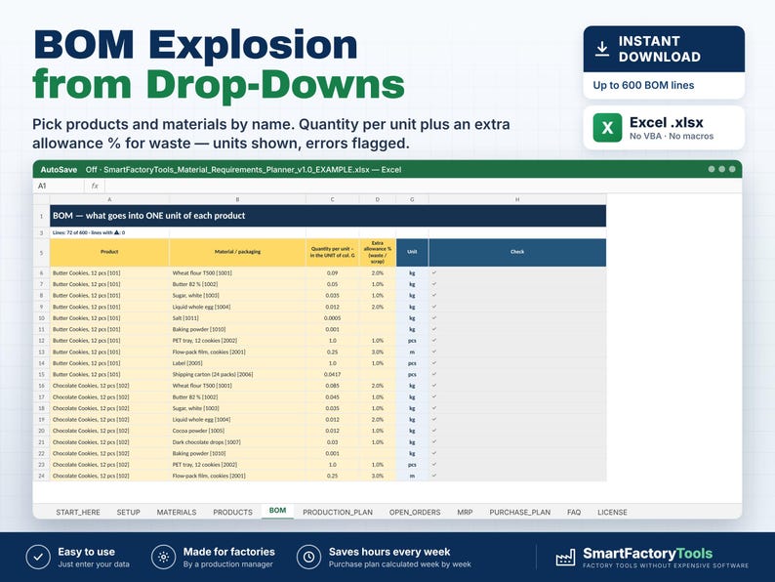Select the Cocoa powder [1005] cell

click(x=237, y=431)
